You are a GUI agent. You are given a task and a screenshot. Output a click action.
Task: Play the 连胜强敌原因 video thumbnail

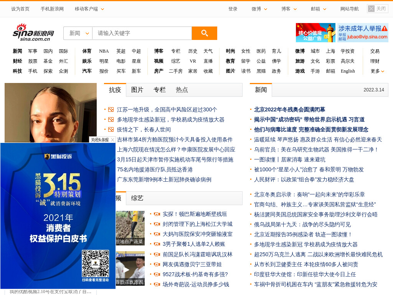pyautogui.click(x=130, y=268)
